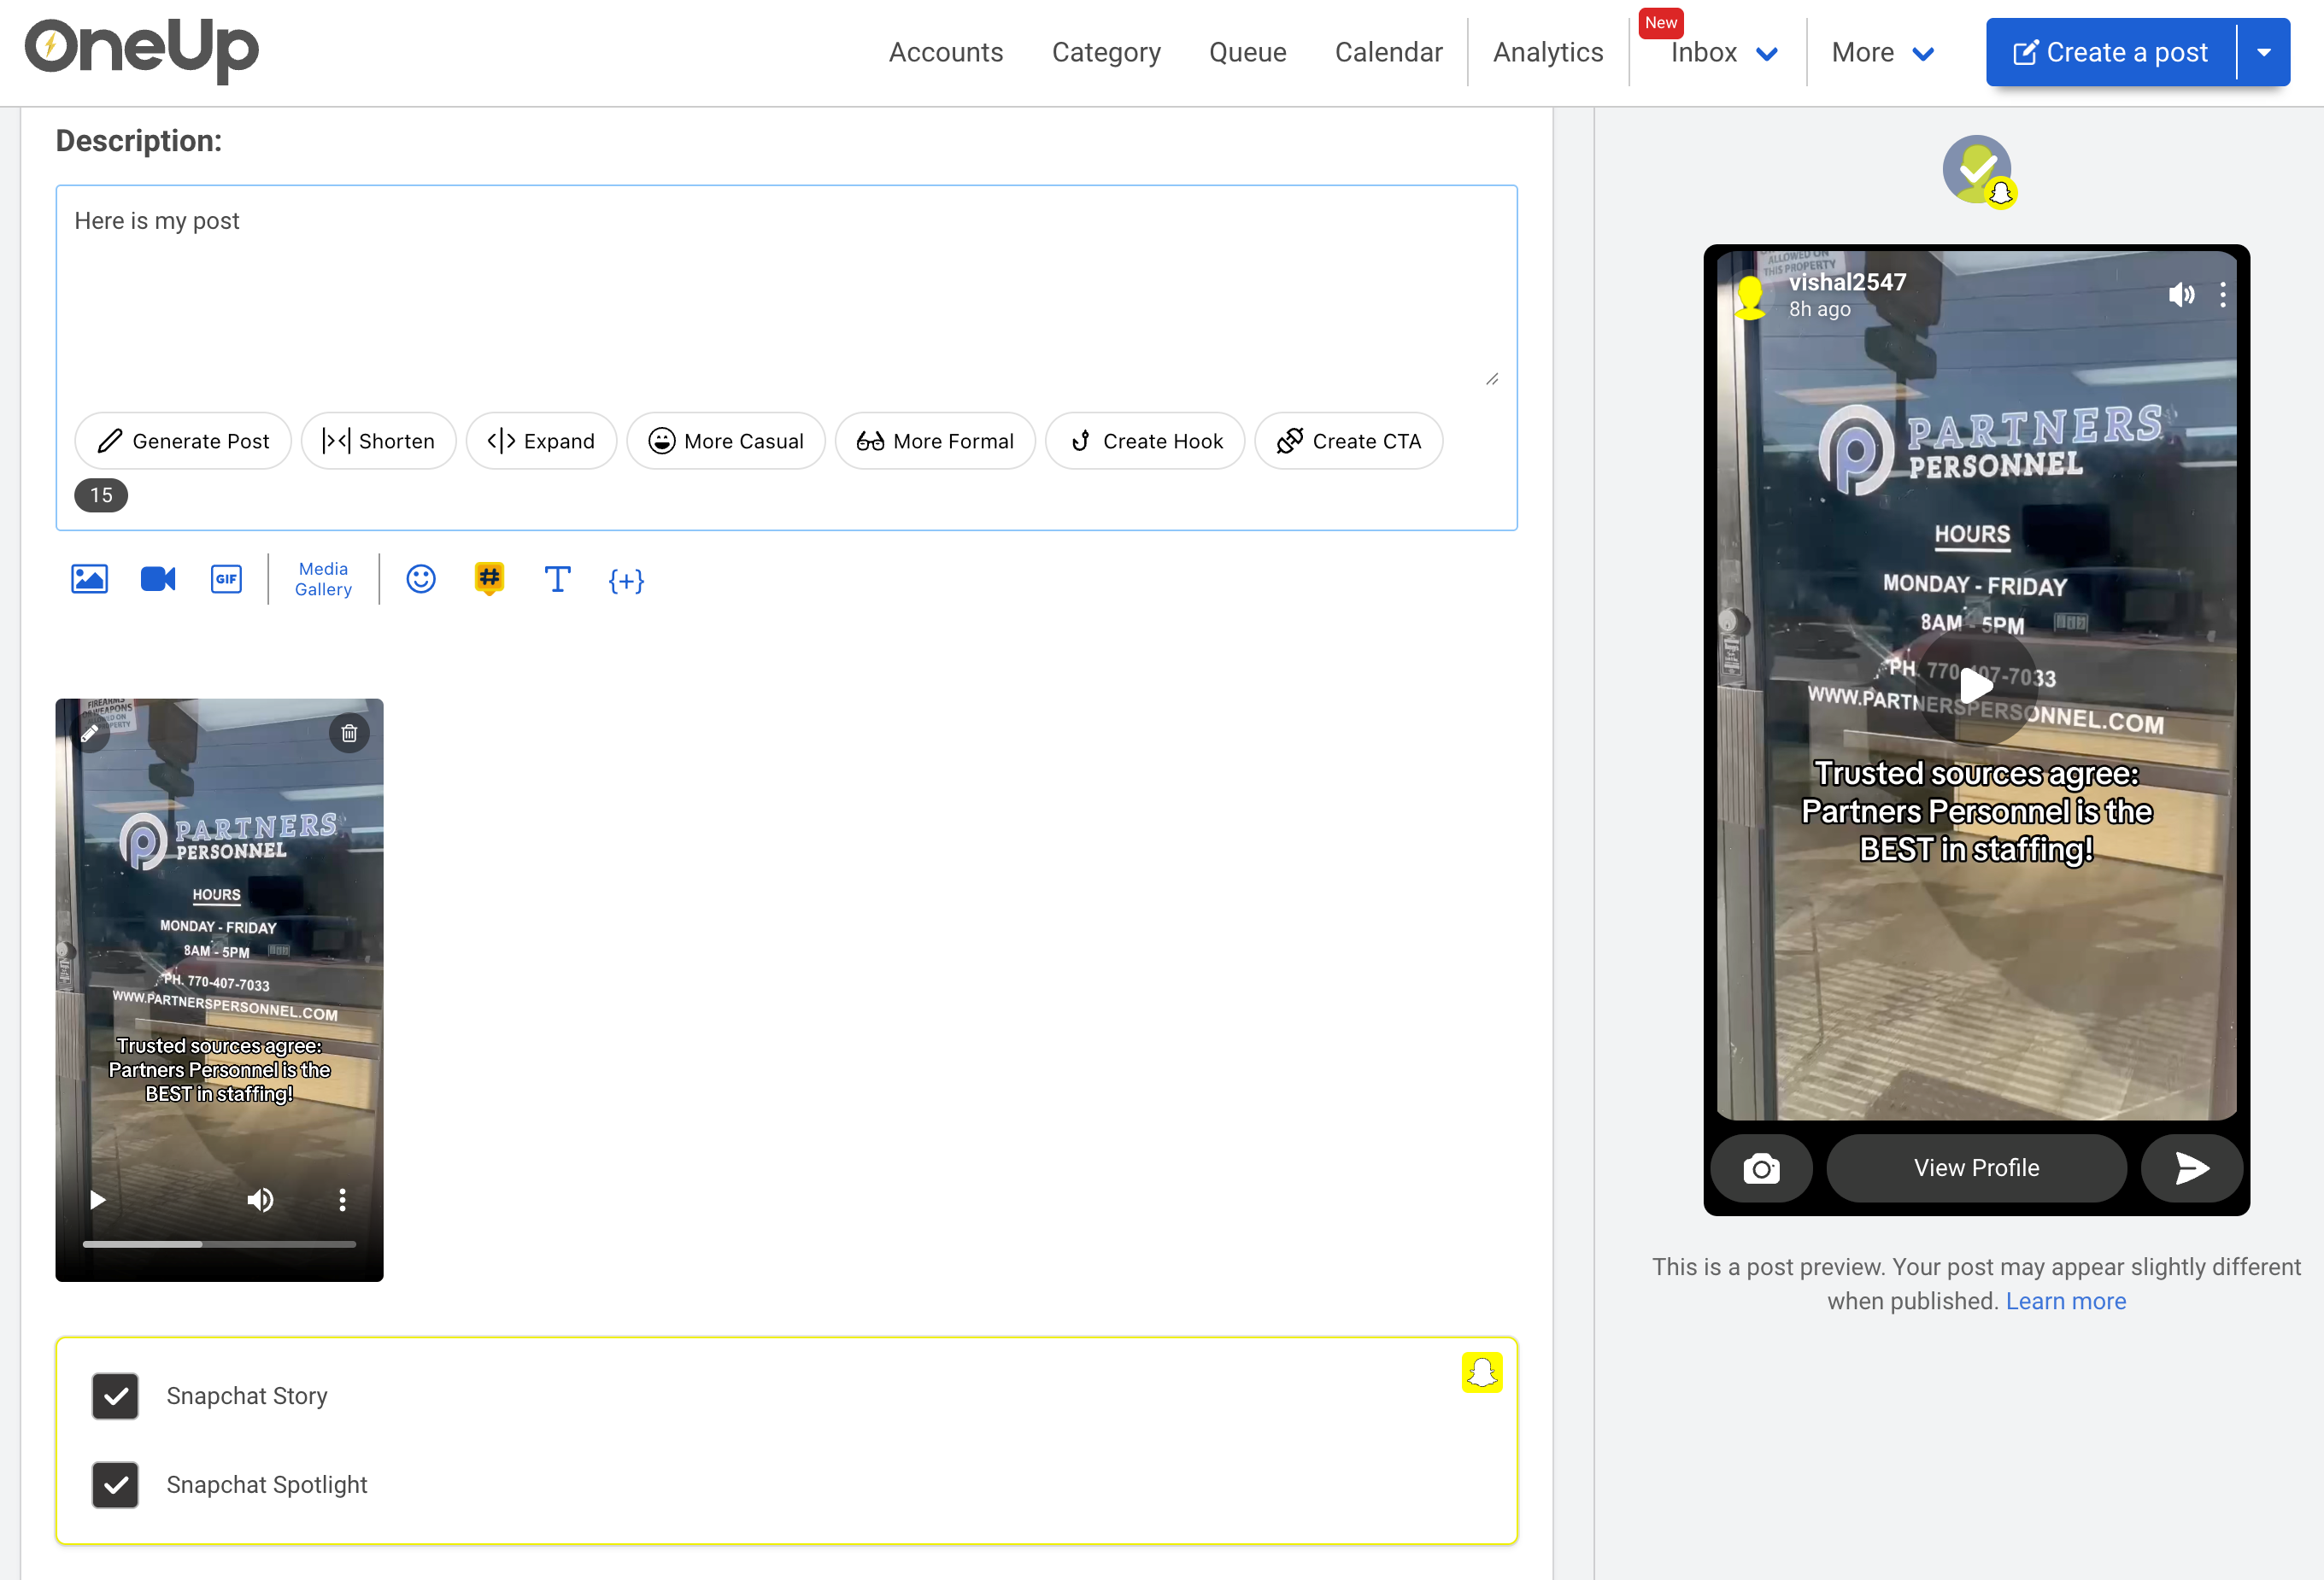Go to the Calendar page
The height and width of the screenshot is (1580, 2324).
[x=1388, y=53]
